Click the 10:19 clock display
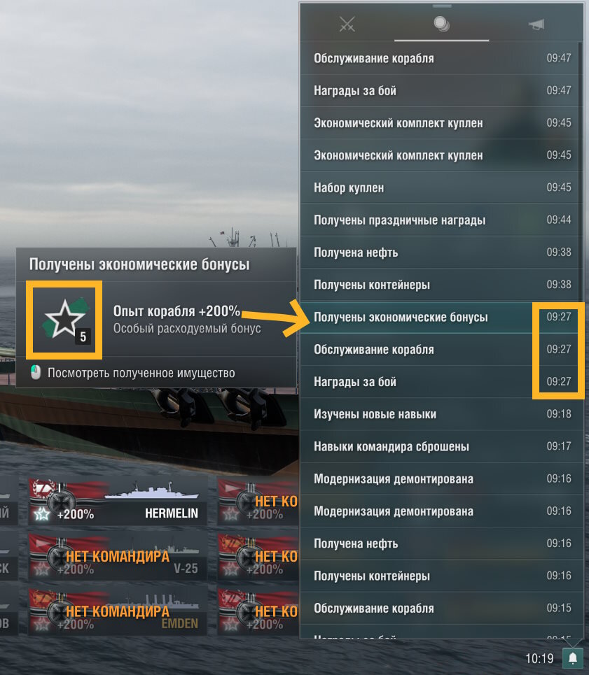Viewport: 589px width, 675px height. (539, 659)
